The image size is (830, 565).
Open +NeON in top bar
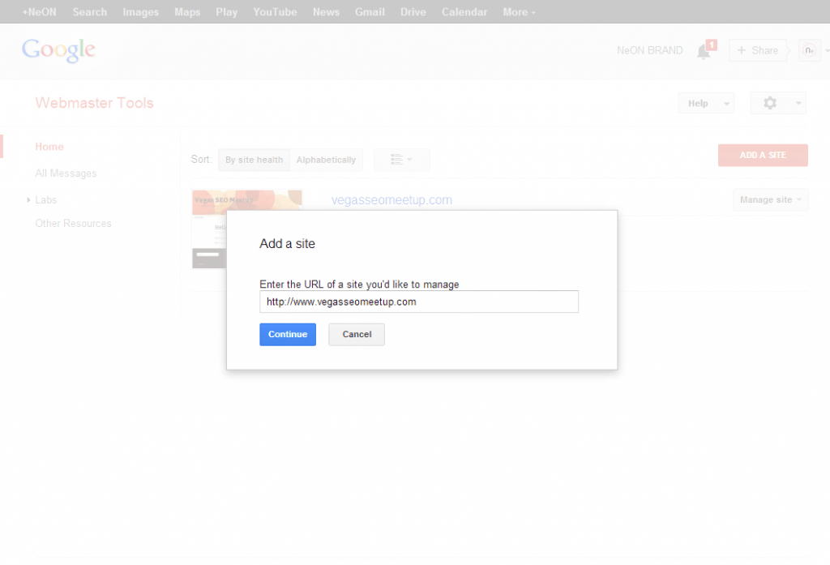pos(39,11)
